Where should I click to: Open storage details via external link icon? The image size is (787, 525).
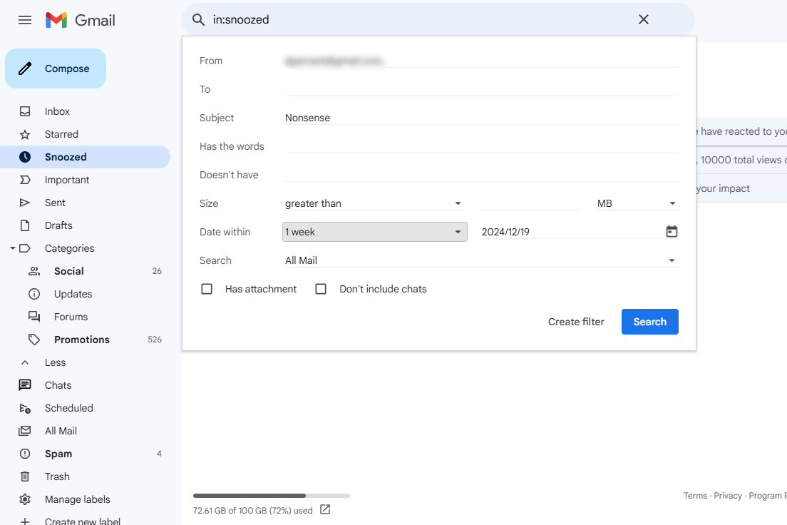(325, 510)
